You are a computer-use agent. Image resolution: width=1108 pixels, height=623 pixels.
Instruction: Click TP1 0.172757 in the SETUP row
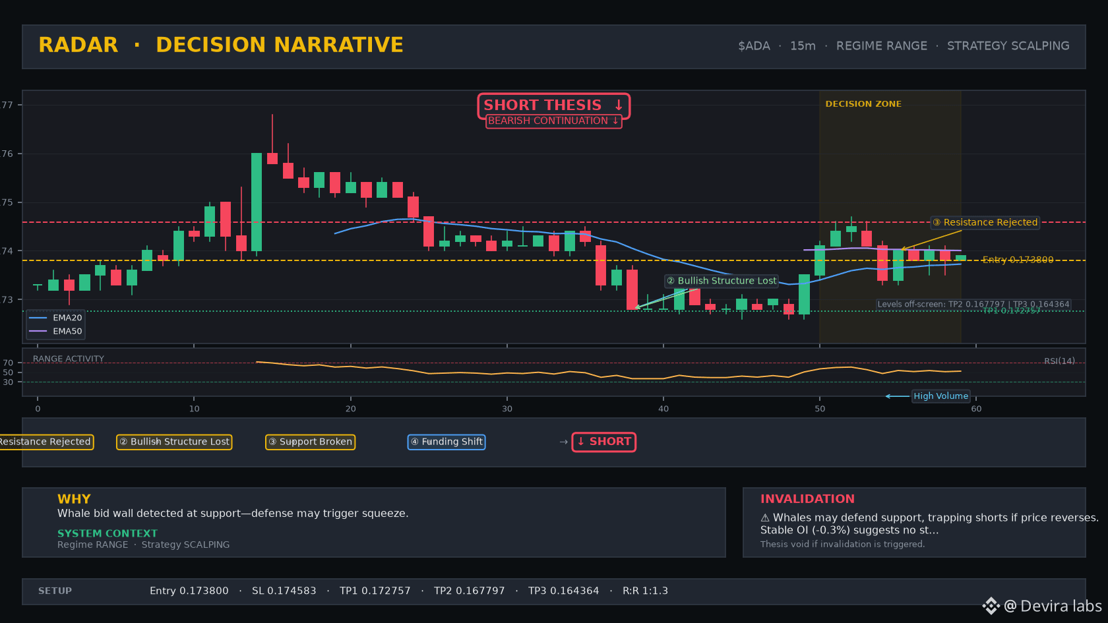point(375,591)
